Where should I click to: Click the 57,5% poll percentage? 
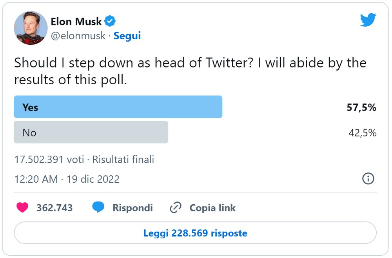361,107
